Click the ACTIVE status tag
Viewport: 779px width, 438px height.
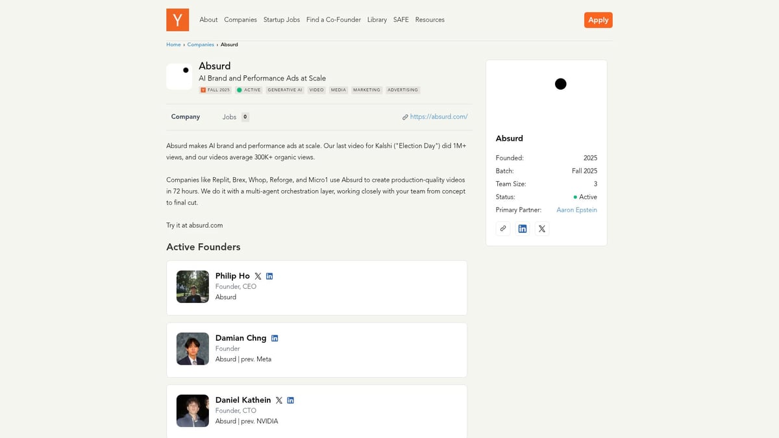coord(249,90)
